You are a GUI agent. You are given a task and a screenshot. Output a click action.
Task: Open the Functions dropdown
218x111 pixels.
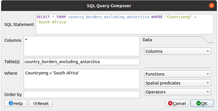coord(178,74)
